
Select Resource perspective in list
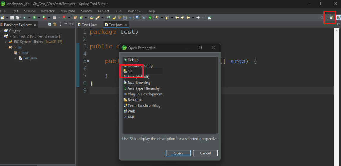133,100
